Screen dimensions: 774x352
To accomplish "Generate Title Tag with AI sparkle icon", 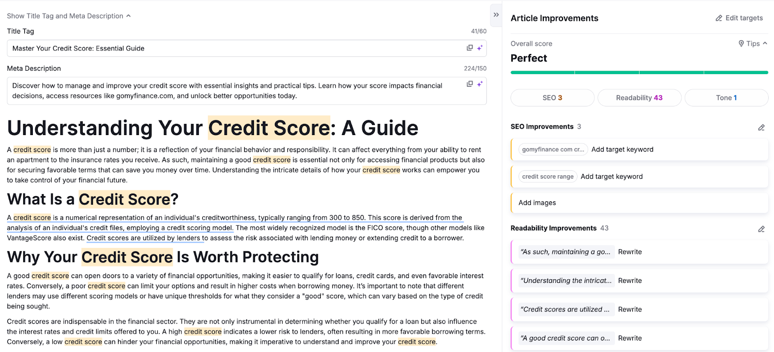I will pos(480,48).
